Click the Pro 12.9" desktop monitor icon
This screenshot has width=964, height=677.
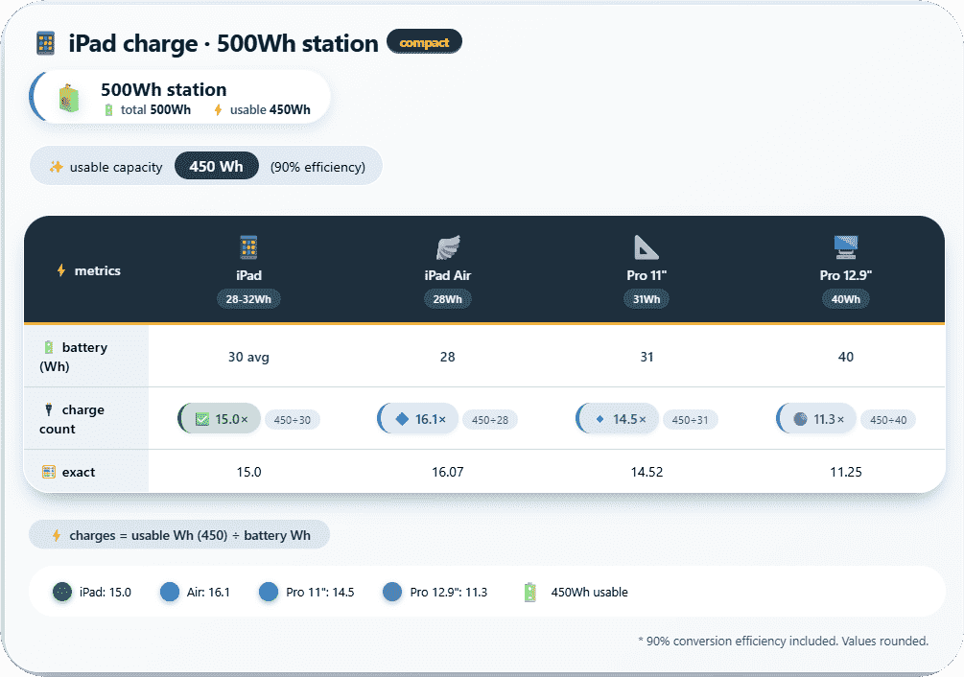pyautogui.click(x=845, y=247)
